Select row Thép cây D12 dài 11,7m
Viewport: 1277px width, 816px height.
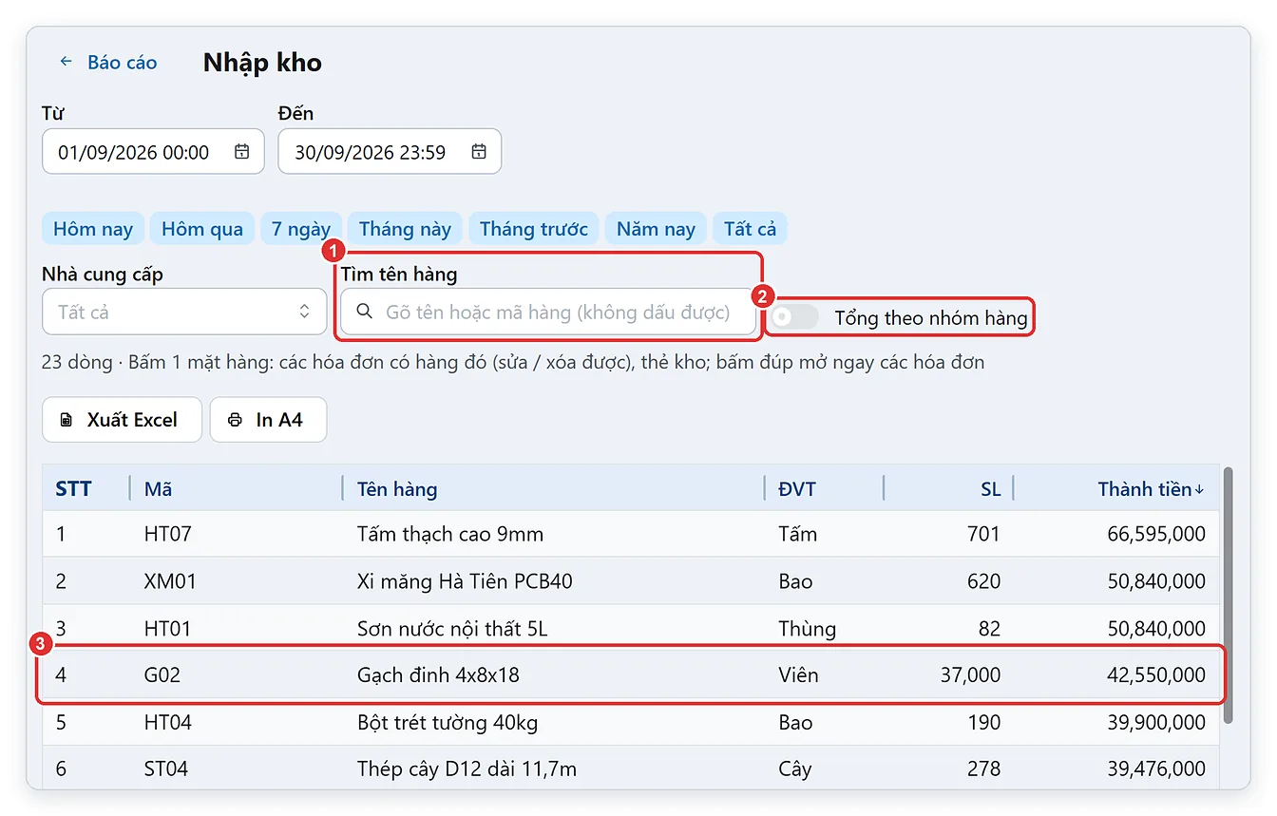(x=631, y=768)
